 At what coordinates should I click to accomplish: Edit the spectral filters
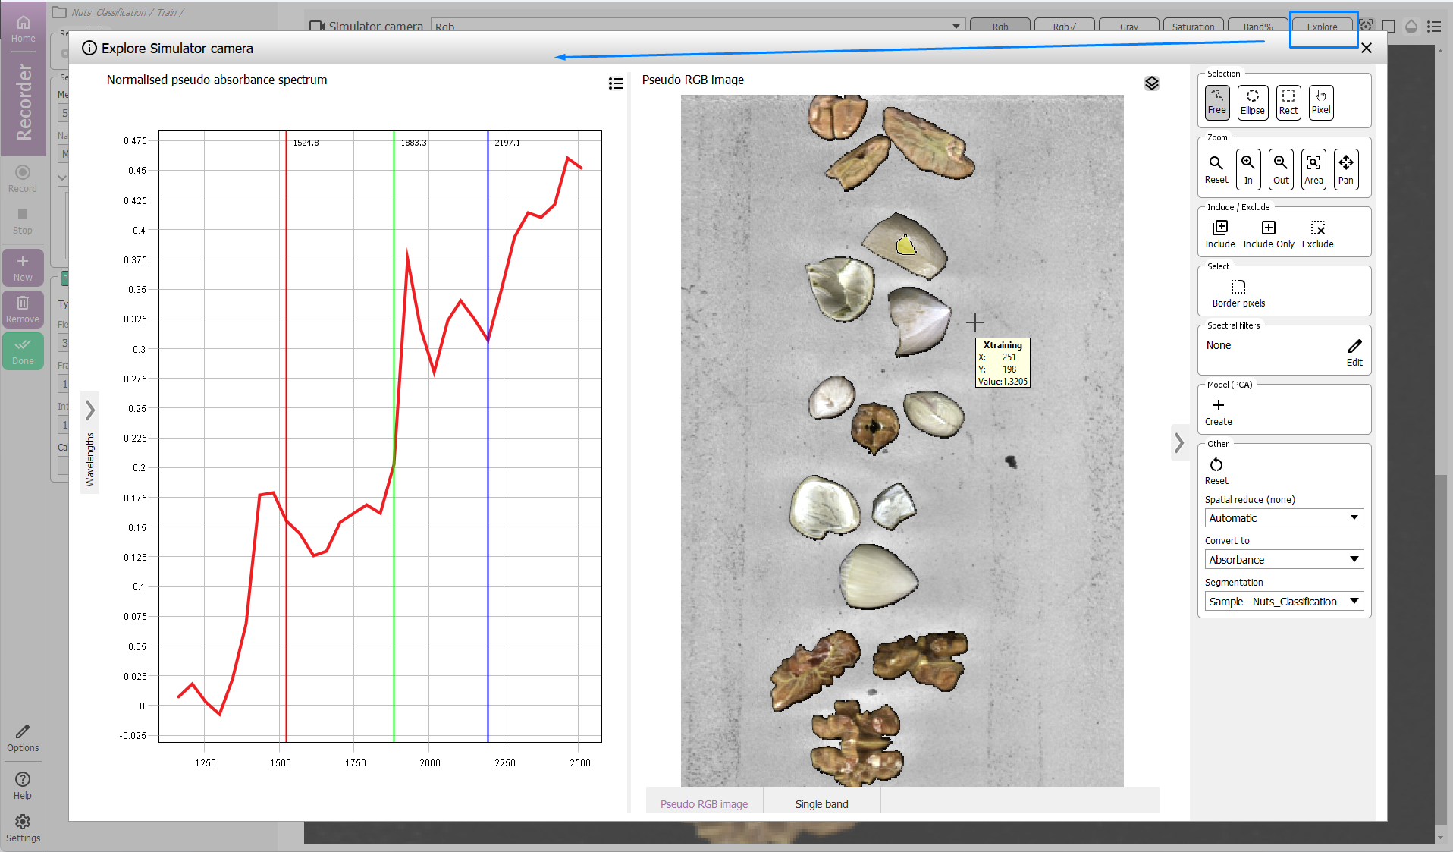point(1354,352)
